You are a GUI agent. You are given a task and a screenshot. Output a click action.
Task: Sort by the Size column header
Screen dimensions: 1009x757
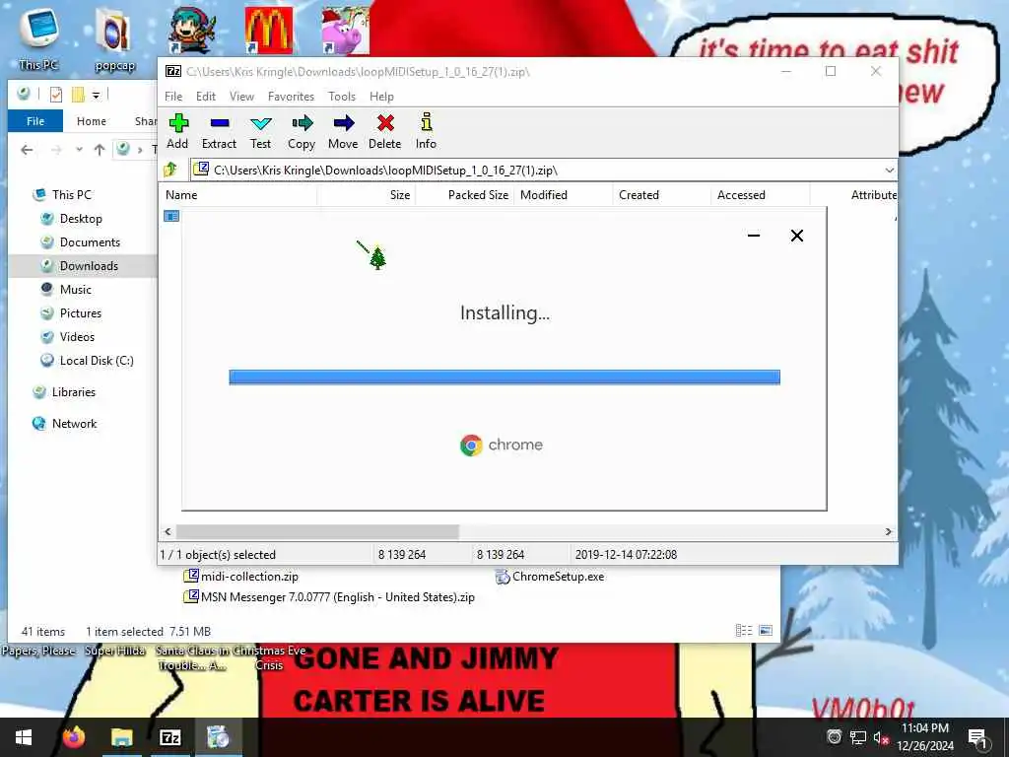pyautogui.click(x=367, y=195)
